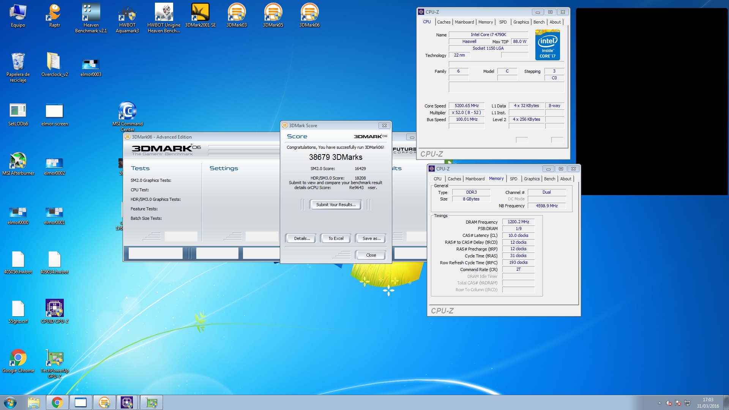
Task: Open SetLODb6 desktop icon
Action: click(x=18, y=115)
